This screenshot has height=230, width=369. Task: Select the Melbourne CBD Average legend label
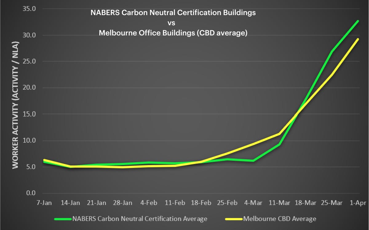click(280, 219)
